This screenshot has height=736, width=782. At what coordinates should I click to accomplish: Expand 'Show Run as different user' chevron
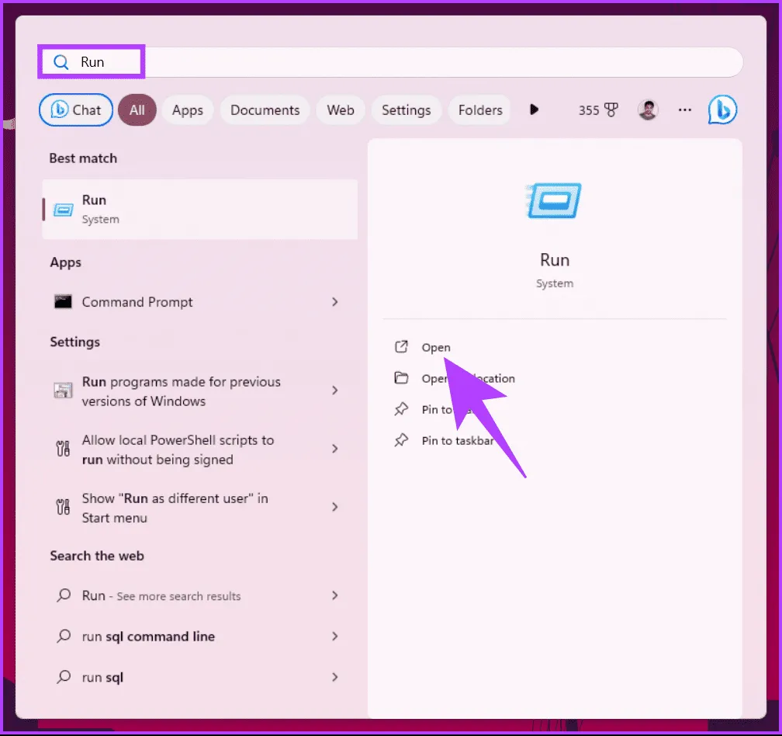click(335, 507)
